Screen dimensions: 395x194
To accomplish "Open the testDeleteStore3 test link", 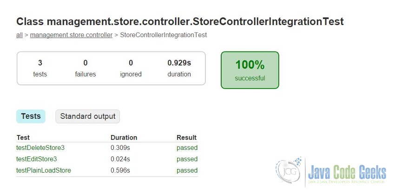I will pos(40,148).
